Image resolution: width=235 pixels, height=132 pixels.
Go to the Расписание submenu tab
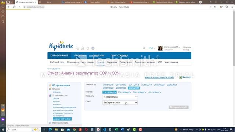[x=126, y=62]
